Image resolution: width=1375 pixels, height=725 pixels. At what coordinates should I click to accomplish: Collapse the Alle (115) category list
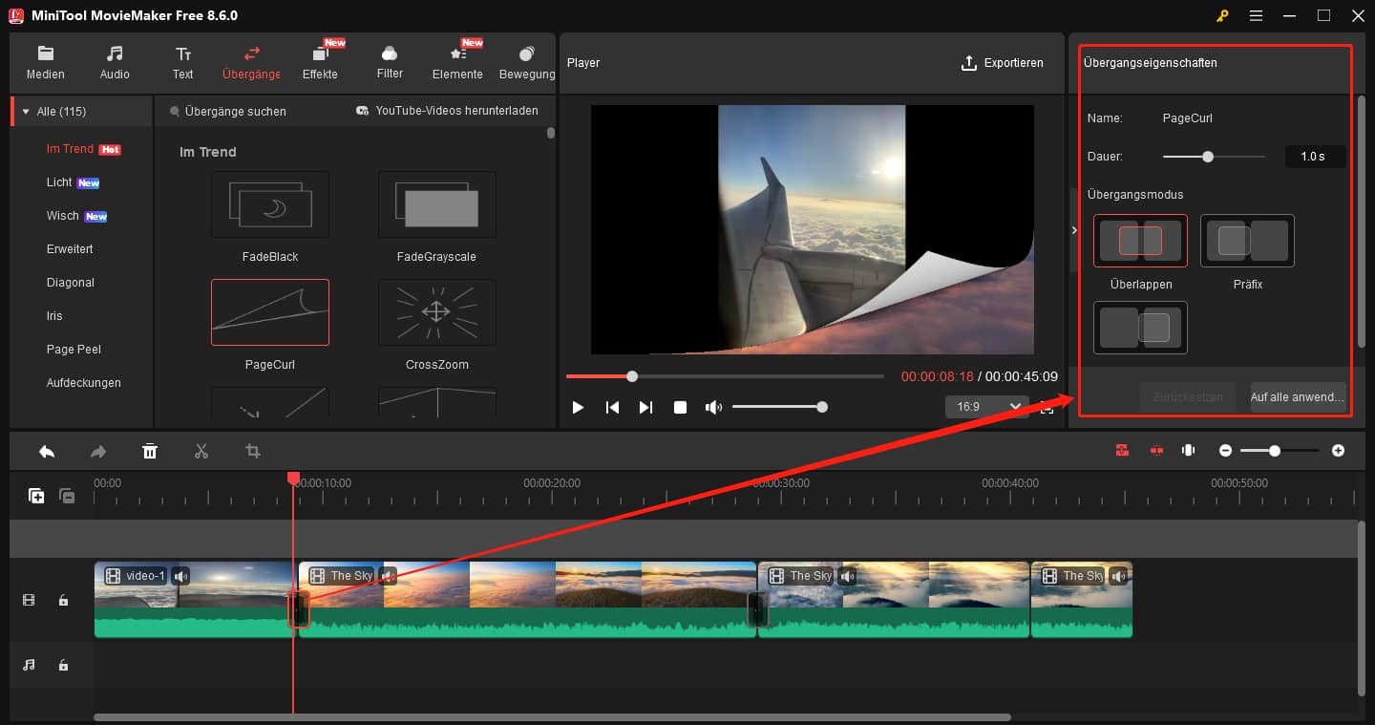coord(24,110)
